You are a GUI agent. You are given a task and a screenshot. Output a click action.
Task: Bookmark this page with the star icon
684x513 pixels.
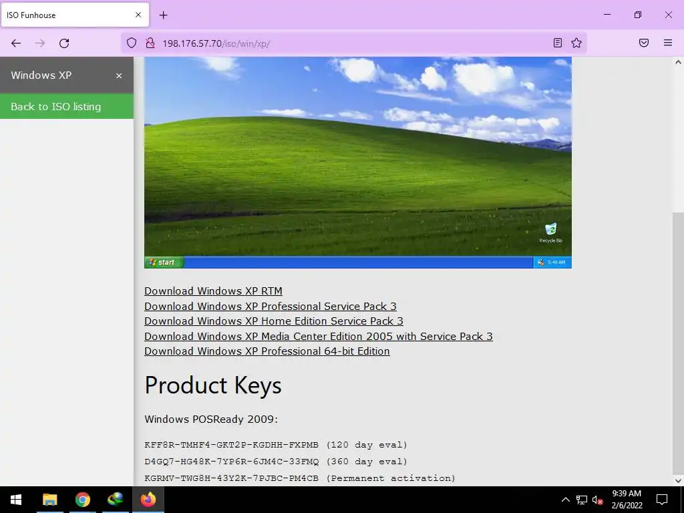click(x=576, y=43)
